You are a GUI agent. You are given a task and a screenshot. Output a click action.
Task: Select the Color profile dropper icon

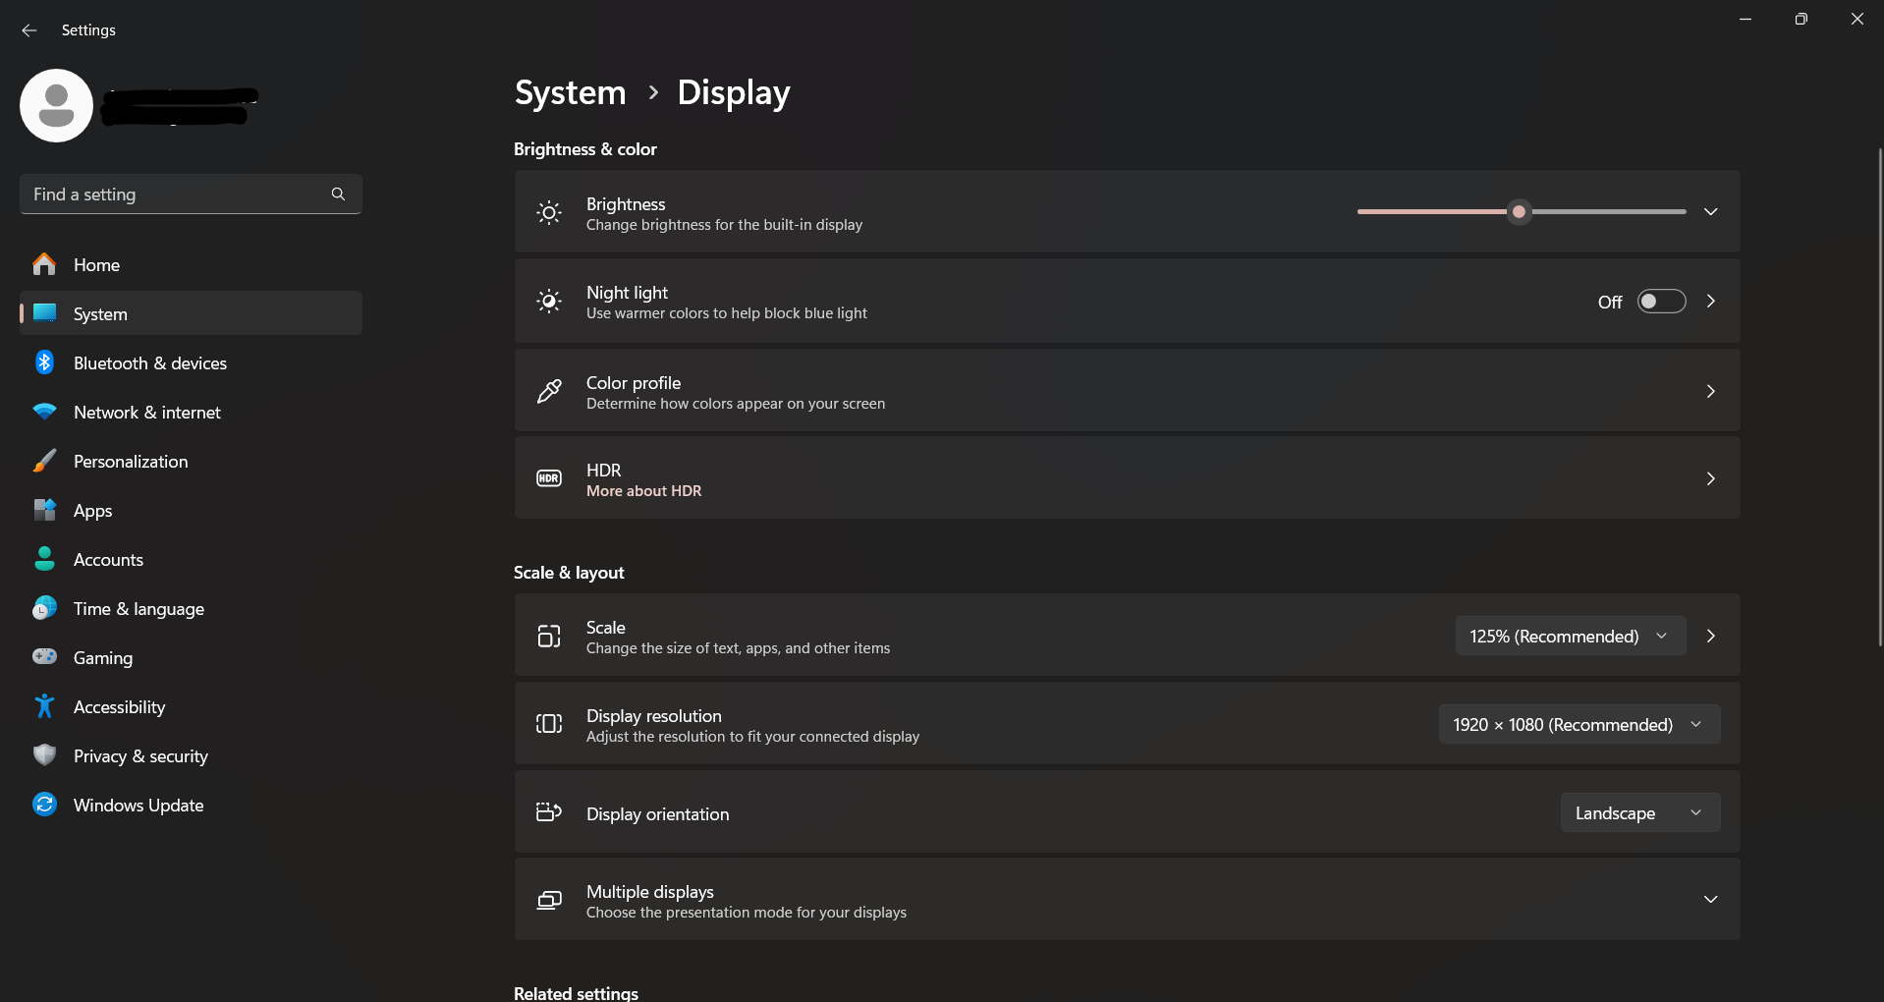(548, 391)
